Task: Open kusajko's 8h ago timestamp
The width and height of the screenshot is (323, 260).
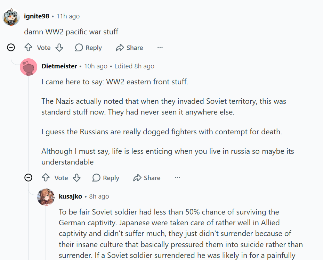Action: tap(99, 196)
